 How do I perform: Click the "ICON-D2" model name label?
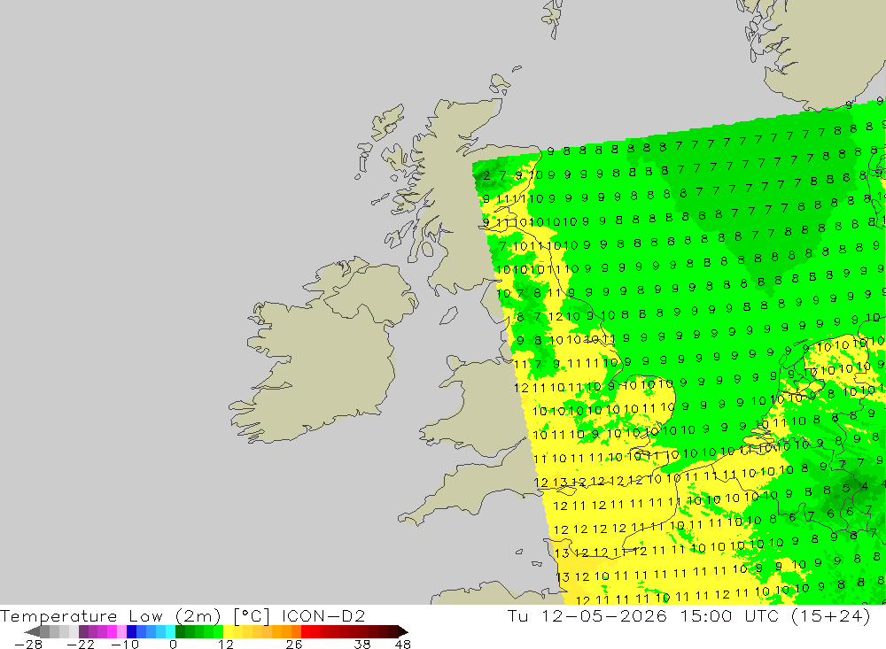tap(323, 615)
